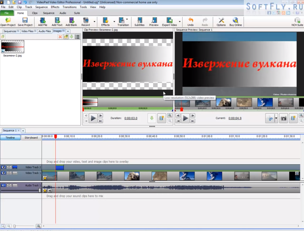Screen dimensions: 304x231
Task: Click the Save Project button
Action: (25, 22)
